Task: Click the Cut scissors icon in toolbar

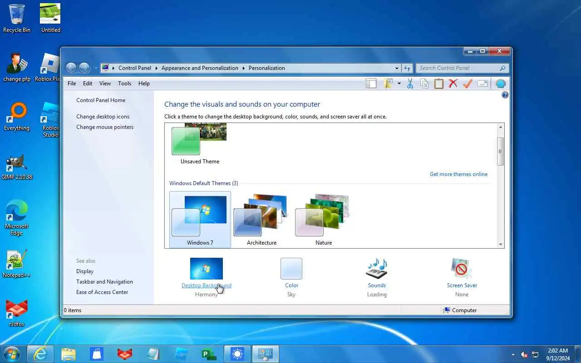Action: pyautogui.click(x=410, y=83)
